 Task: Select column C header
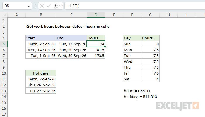(71, 15)
